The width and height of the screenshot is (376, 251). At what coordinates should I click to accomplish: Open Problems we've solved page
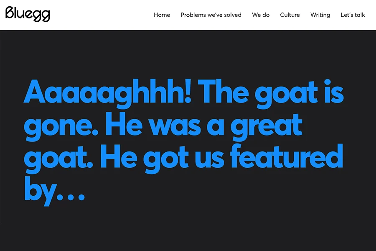point(211,15)
